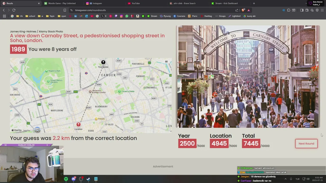Open the WhatsApp bookmark icon
Screen dimensions: 326x183
coord(127,16)
